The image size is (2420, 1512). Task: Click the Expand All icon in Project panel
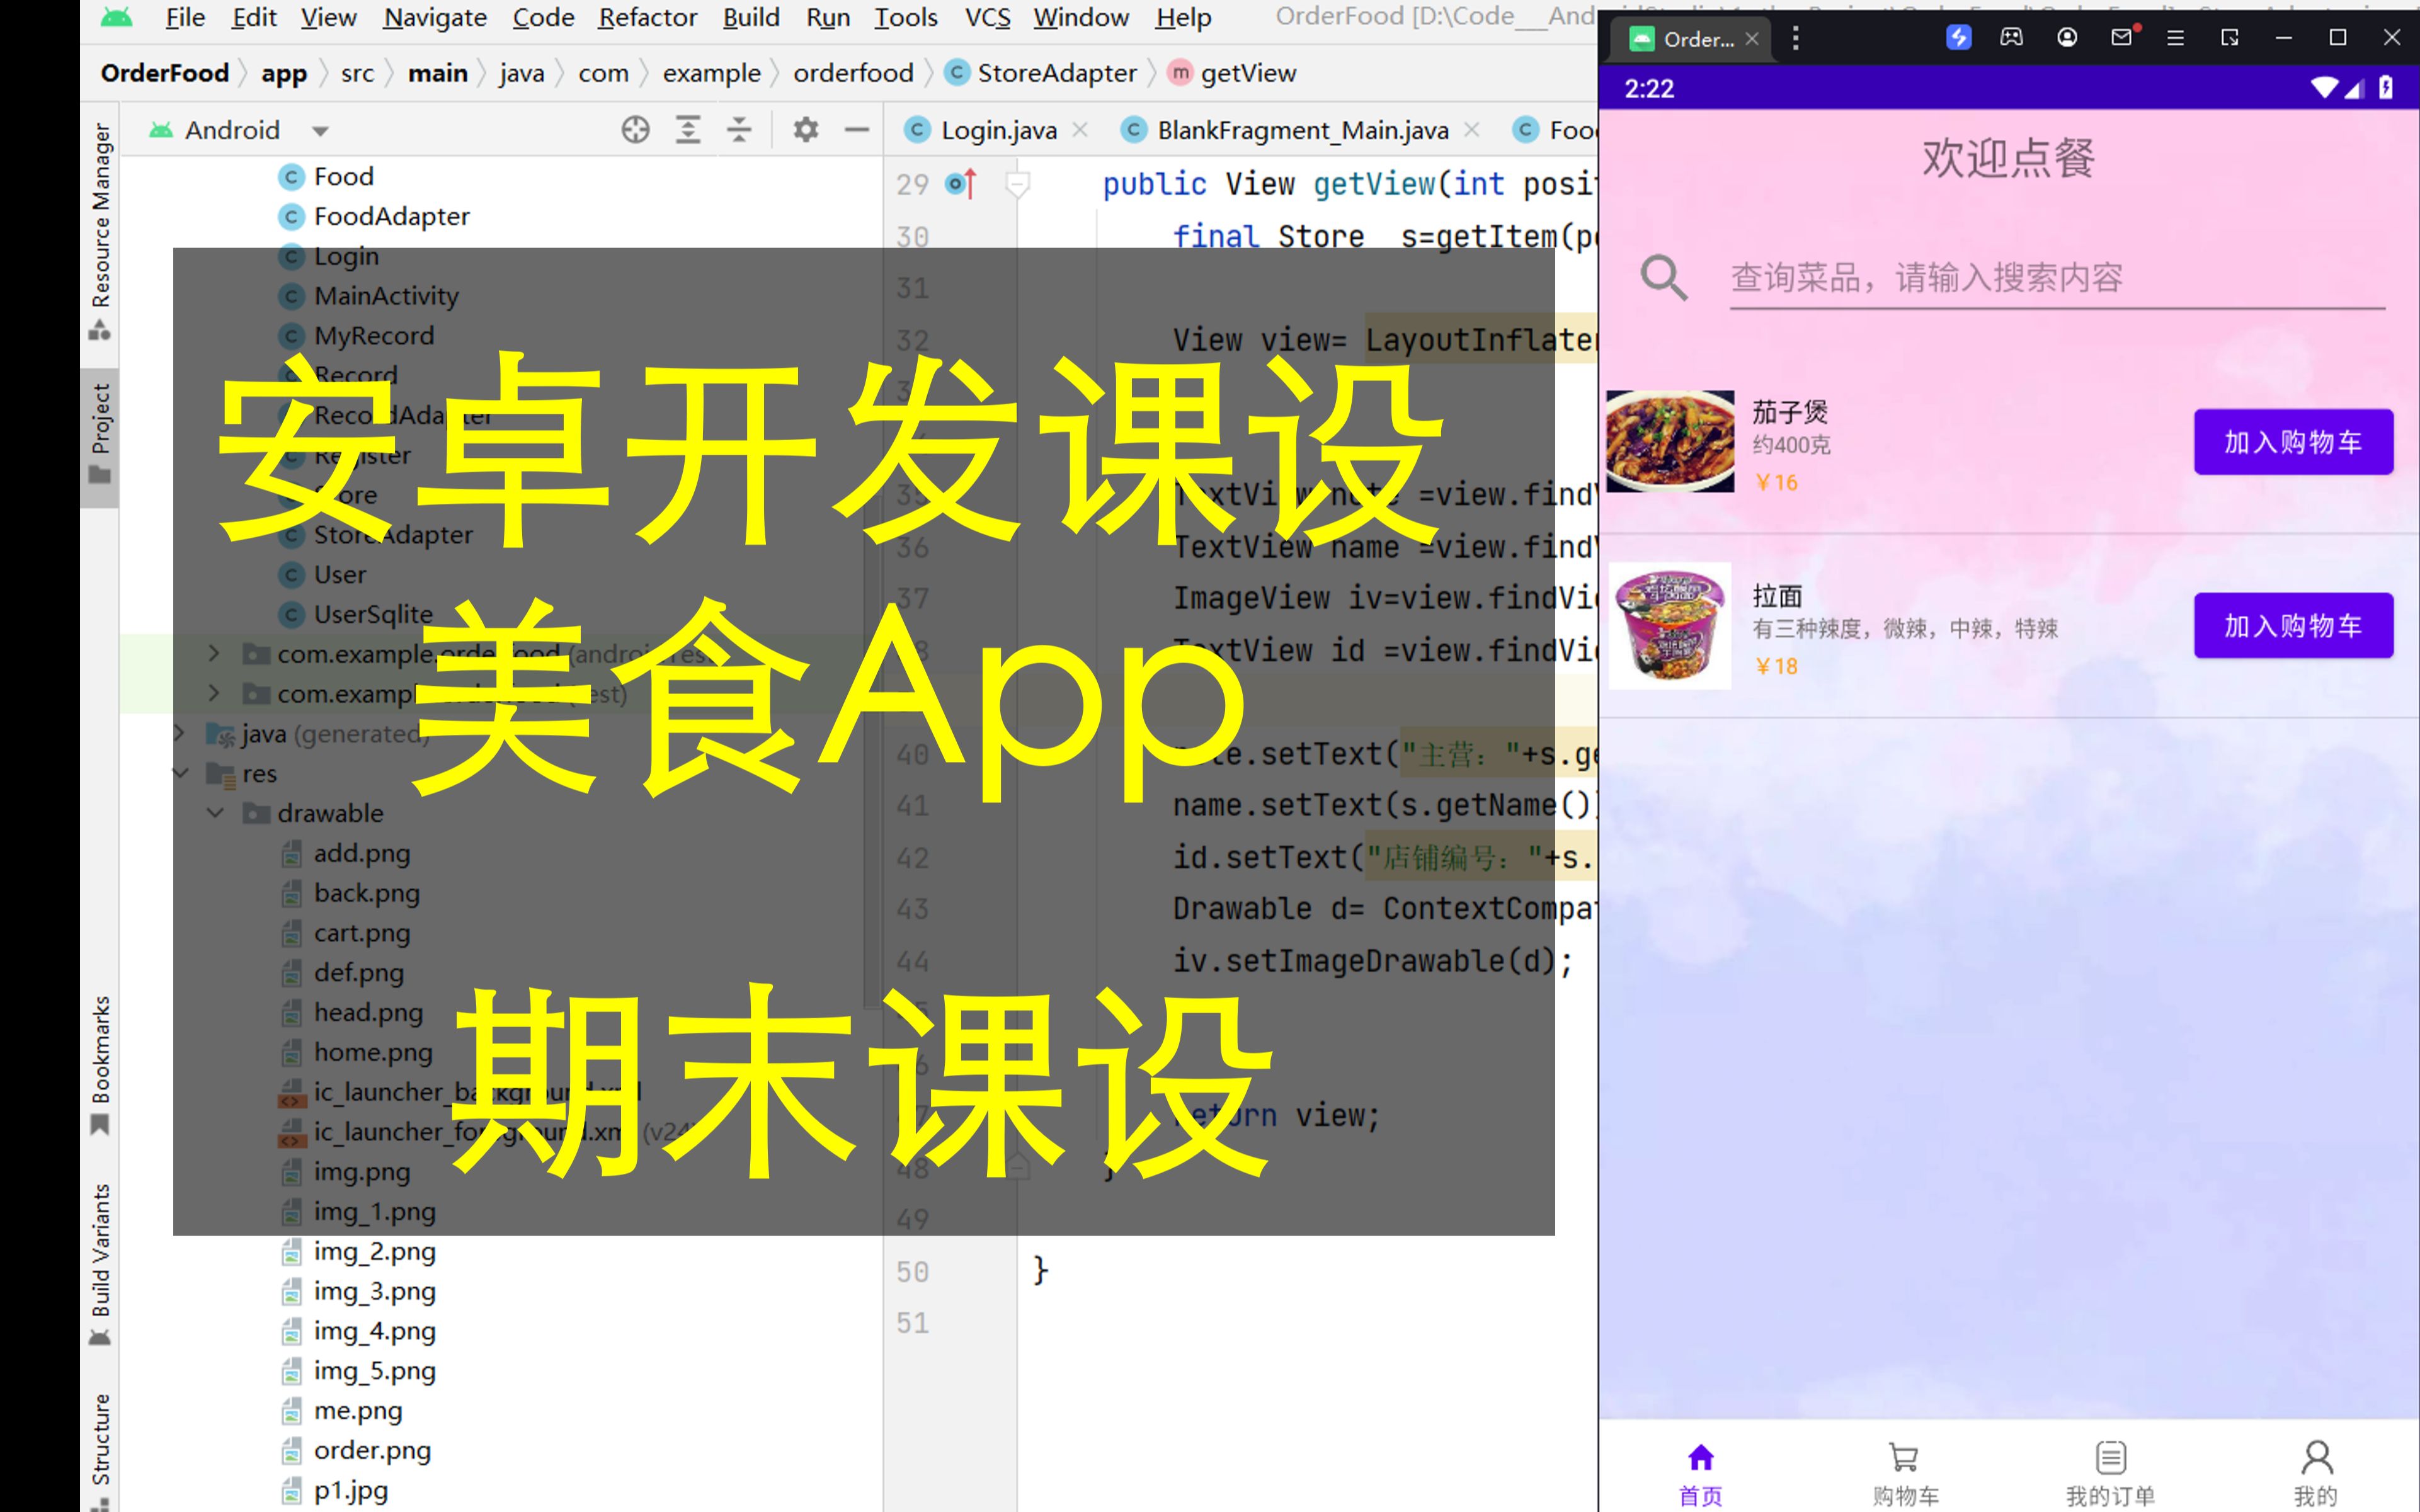pos(688,130)
